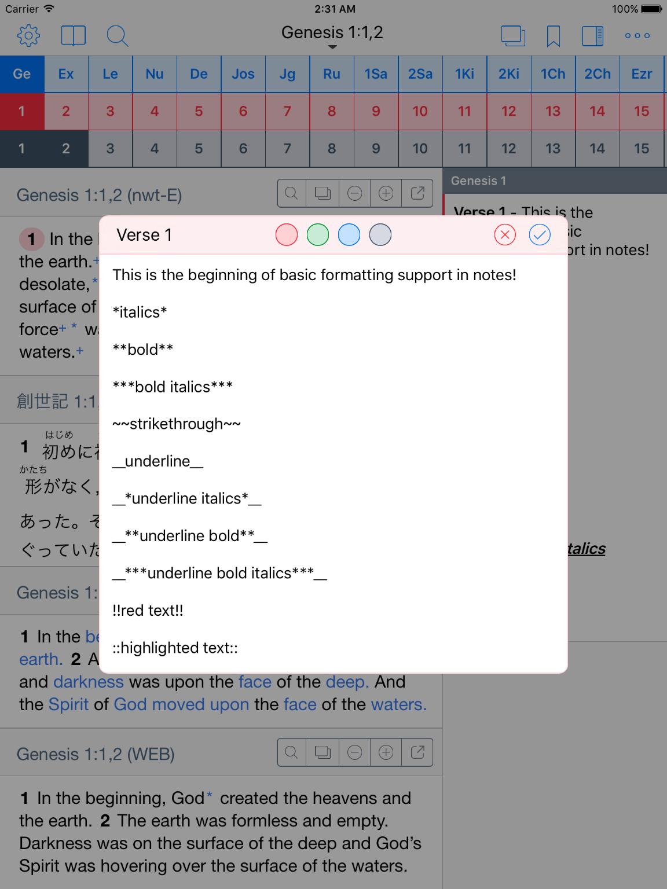
Task: Switch to the Ex book tab
Action: coord(66,74)
